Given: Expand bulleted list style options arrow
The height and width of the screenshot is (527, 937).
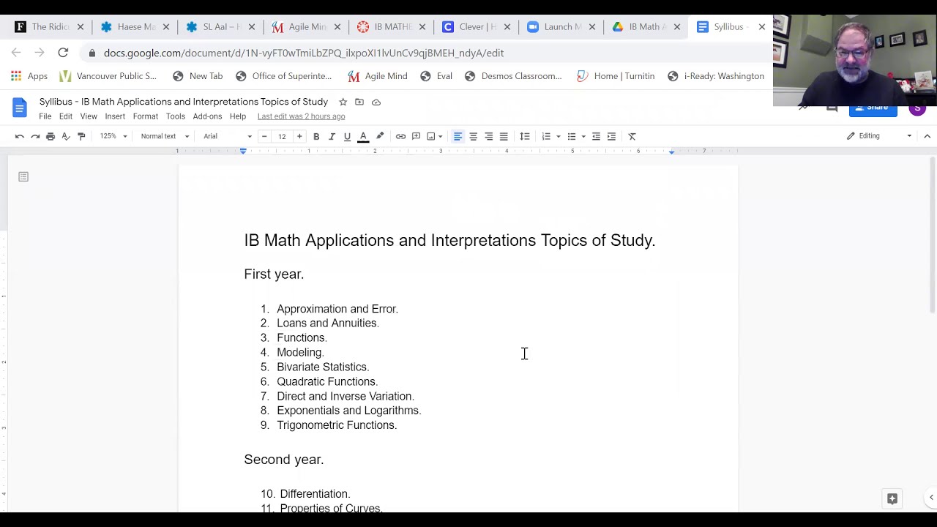Looking at the screenshot, I should (583, 136).
